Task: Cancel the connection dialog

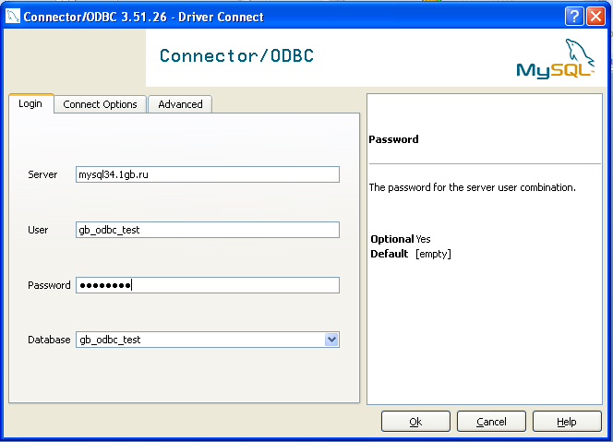Action: pyautogui.click(x=491, y=422)
